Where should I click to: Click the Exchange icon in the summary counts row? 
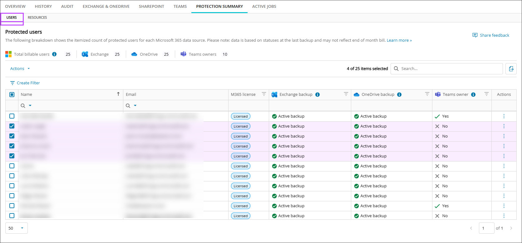click(85, 54)
